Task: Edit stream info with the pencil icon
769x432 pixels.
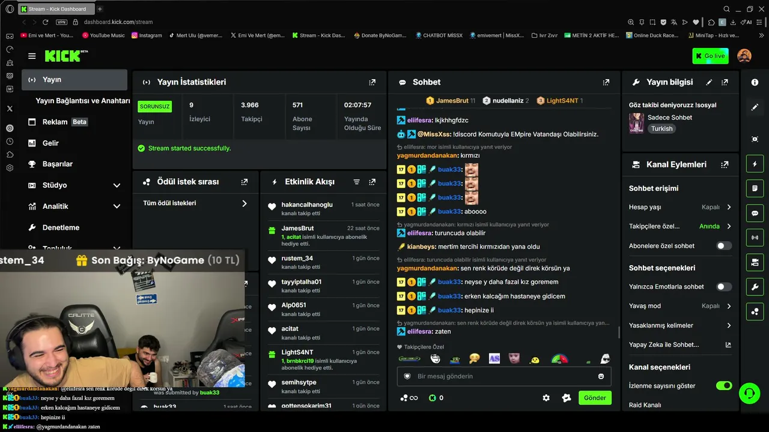Action: 709,82
